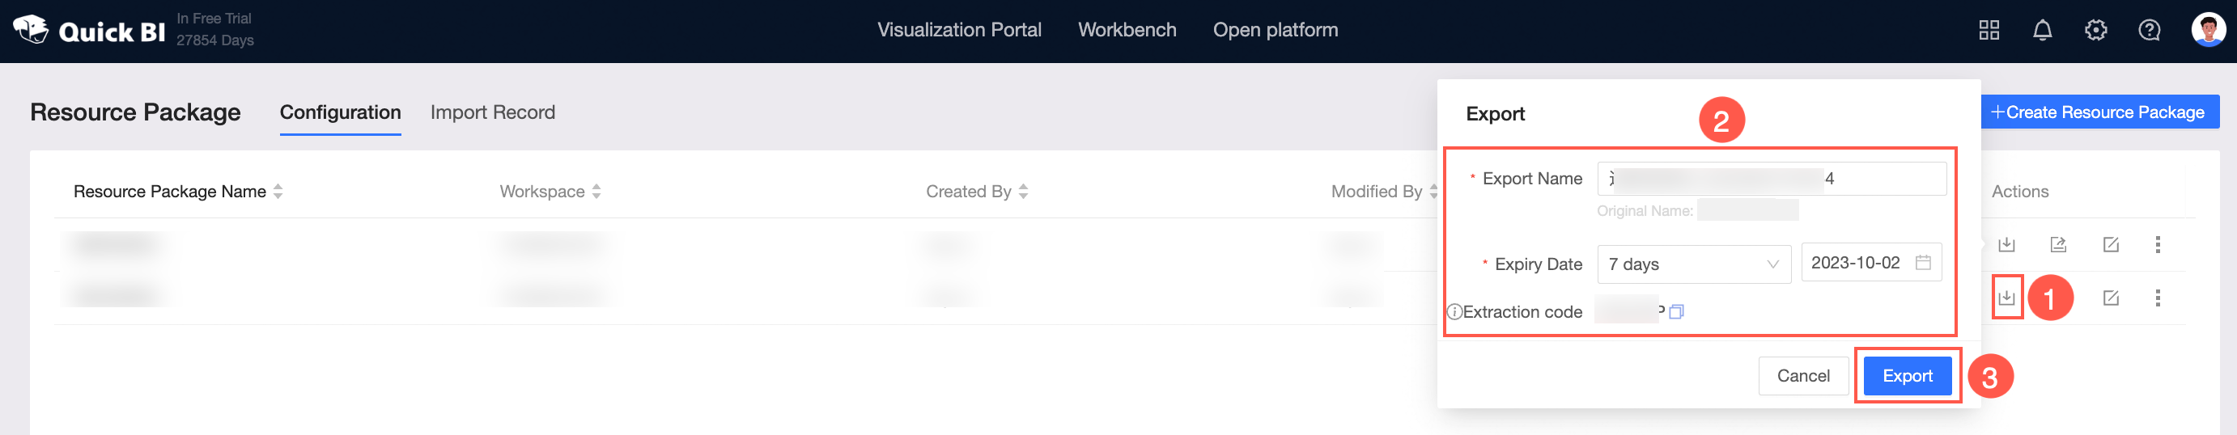This screenshot has width=2237, height=435.
Task: Click the In Free Trial label
Action: coord(214,19)
